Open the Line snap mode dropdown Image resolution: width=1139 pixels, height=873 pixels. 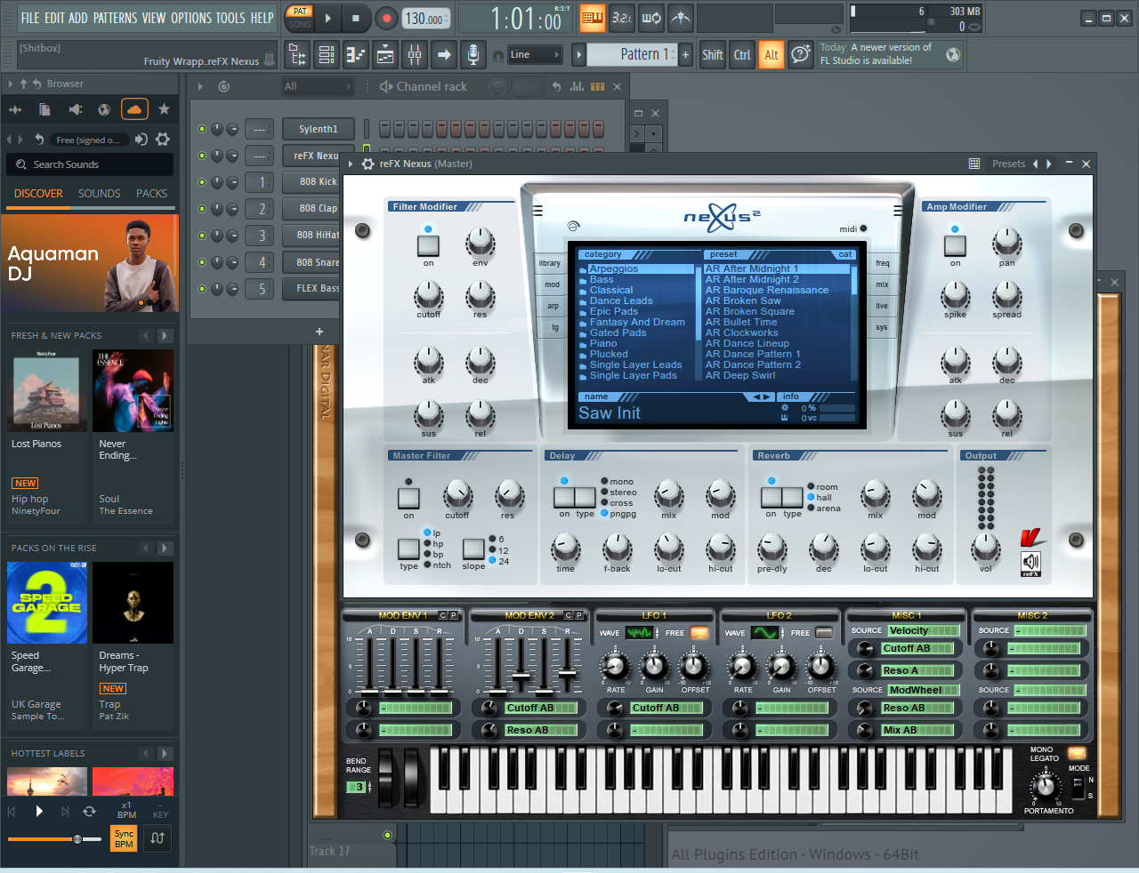(536, 54)
